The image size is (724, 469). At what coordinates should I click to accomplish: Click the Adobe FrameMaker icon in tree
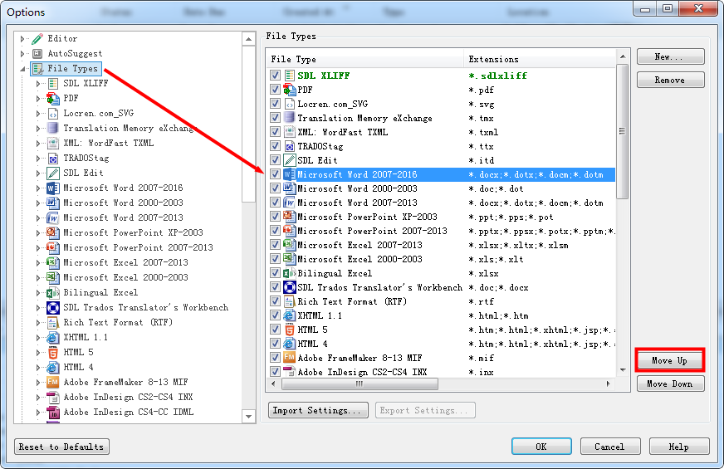53,382
